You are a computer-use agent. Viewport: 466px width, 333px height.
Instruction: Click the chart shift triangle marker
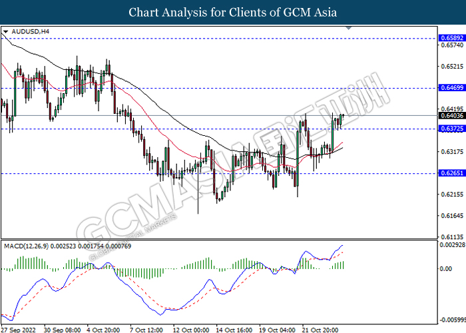(349, 28)
